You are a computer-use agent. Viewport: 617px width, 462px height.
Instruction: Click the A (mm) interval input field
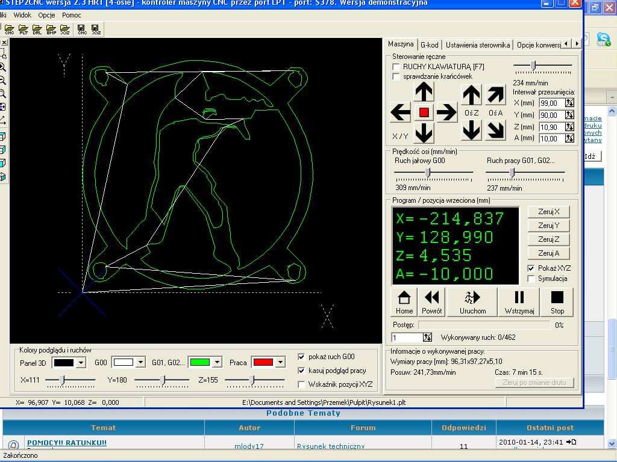[552, 138]
